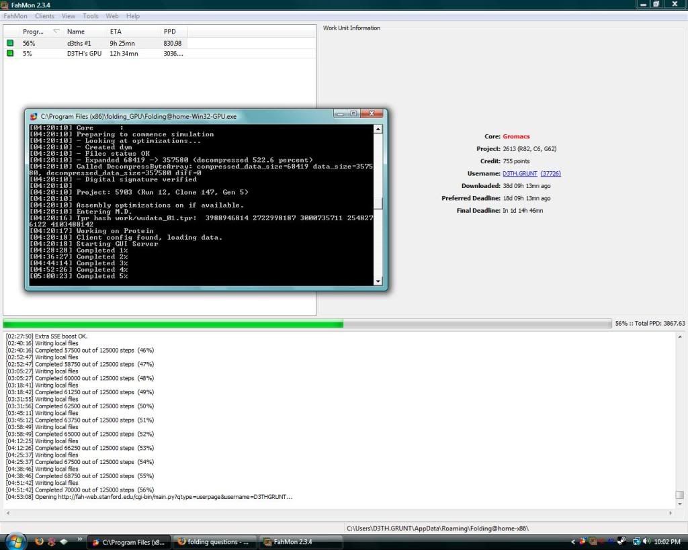Click the 830.98 PPD cell
Image resolution: width=688 pixels, height=550 pixels.
[x=173, y=44]
